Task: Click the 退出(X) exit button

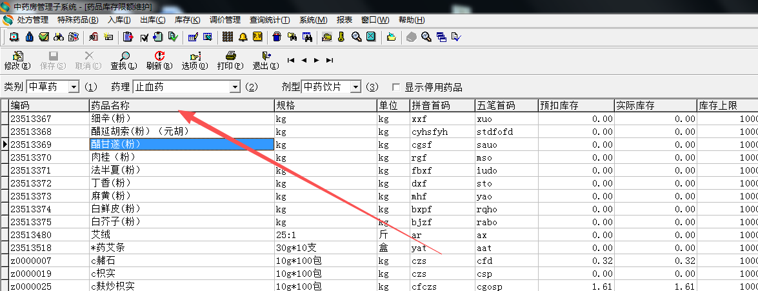Action: coord(266,61)
